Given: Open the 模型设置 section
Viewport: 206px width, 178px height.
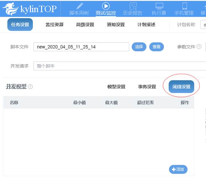Looking at the screenshot, I should [x=116, y=87].
